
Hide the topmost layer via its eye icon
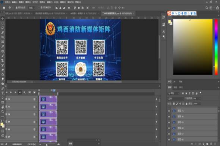coord(169,111)
